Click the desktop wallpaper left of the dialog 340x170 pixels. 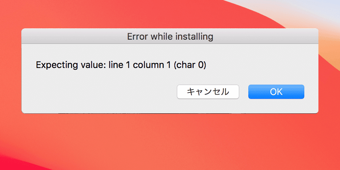coord(10,71)
